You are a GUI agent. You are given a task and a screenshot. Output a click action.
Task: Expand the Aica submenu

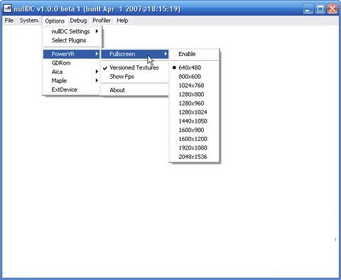[x=72, y=72]
